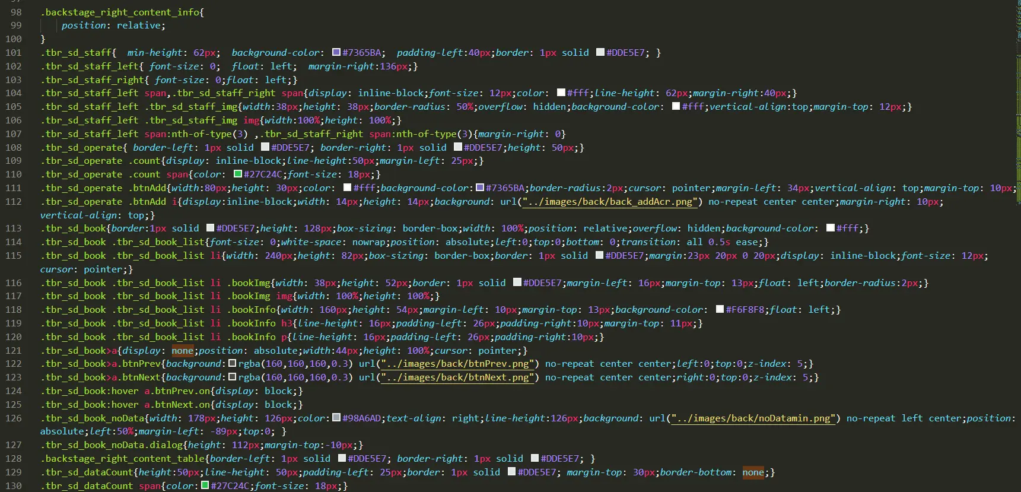Click the .tbr_sd_staff_right selector on line 103
This screenshot has width=1021, height=492.
[93, 80]
